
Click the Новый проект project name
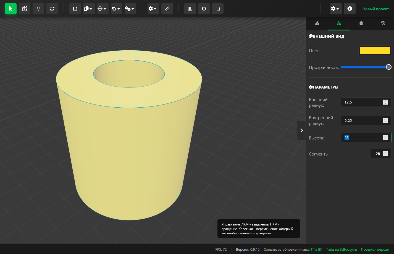pyautogui.click(x=375, y=9)
